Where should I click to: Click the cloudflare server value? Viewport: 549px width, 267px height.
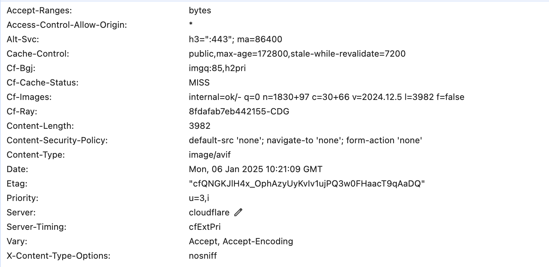[209, 213]
